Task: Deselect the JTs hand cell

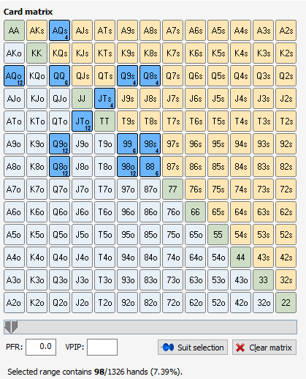Action: click(x=104, y=99)
